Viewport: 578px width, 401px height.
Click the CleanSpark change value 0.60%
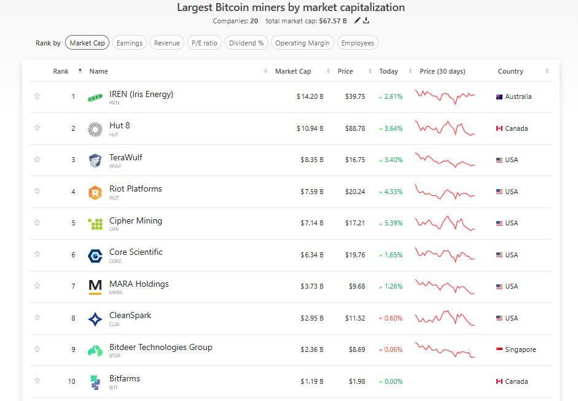coord(393,318)
